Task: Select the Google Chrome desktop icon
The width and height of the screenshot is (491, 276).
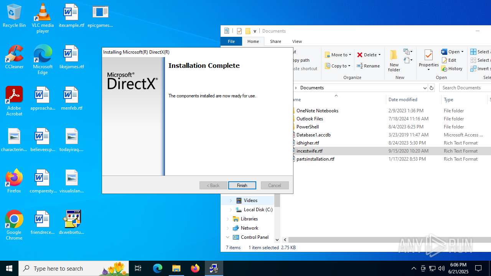Action: point(14,225)
